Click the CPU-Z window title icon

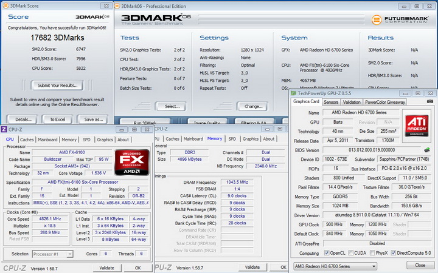pos(4,130)
